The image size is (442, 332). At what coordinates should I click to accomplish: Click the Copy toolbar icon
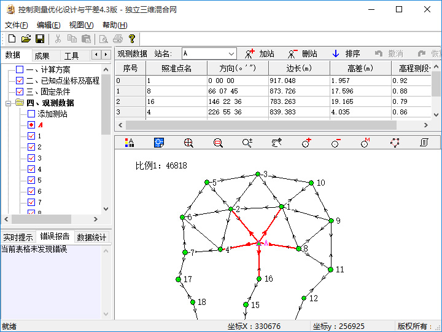(x=72, y=39)
